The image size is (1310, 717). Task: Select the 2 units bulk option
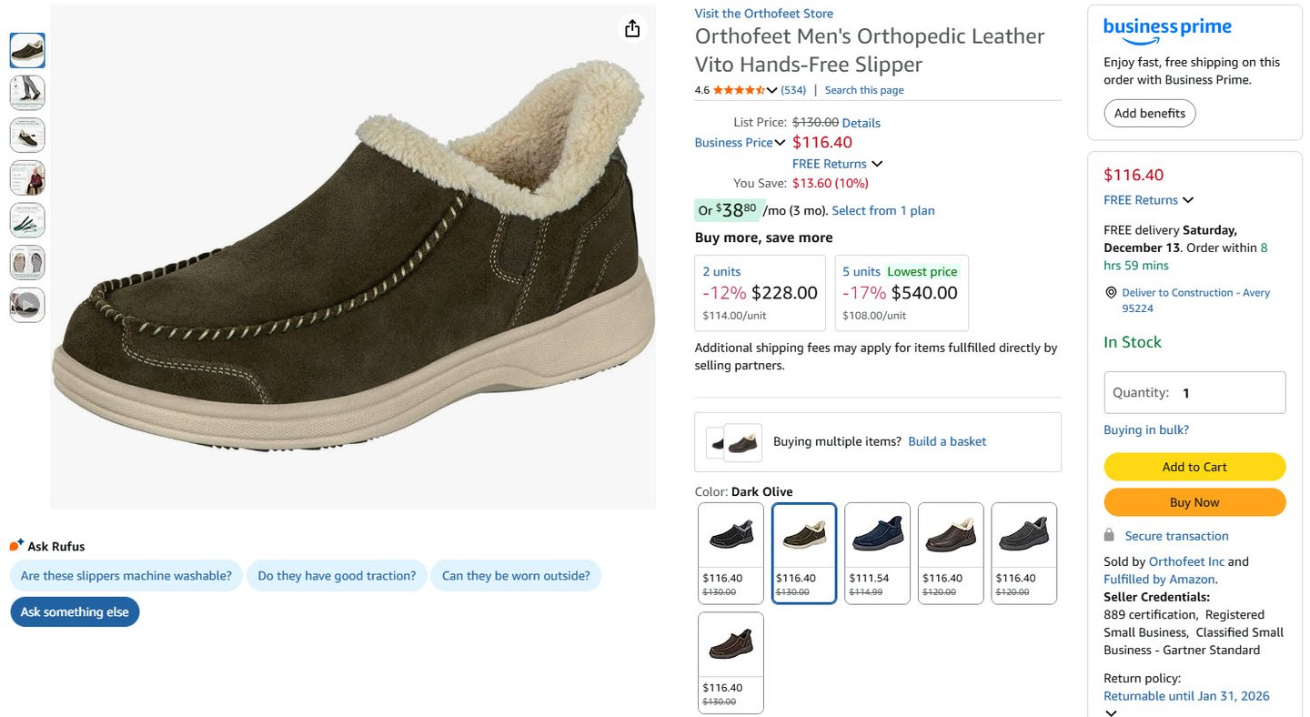[x=760, y=292]
